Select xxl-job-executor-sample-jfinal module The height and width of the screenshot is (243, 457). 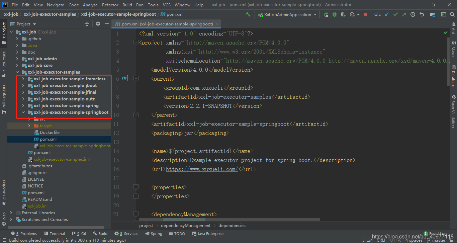(x=65, y=92)
